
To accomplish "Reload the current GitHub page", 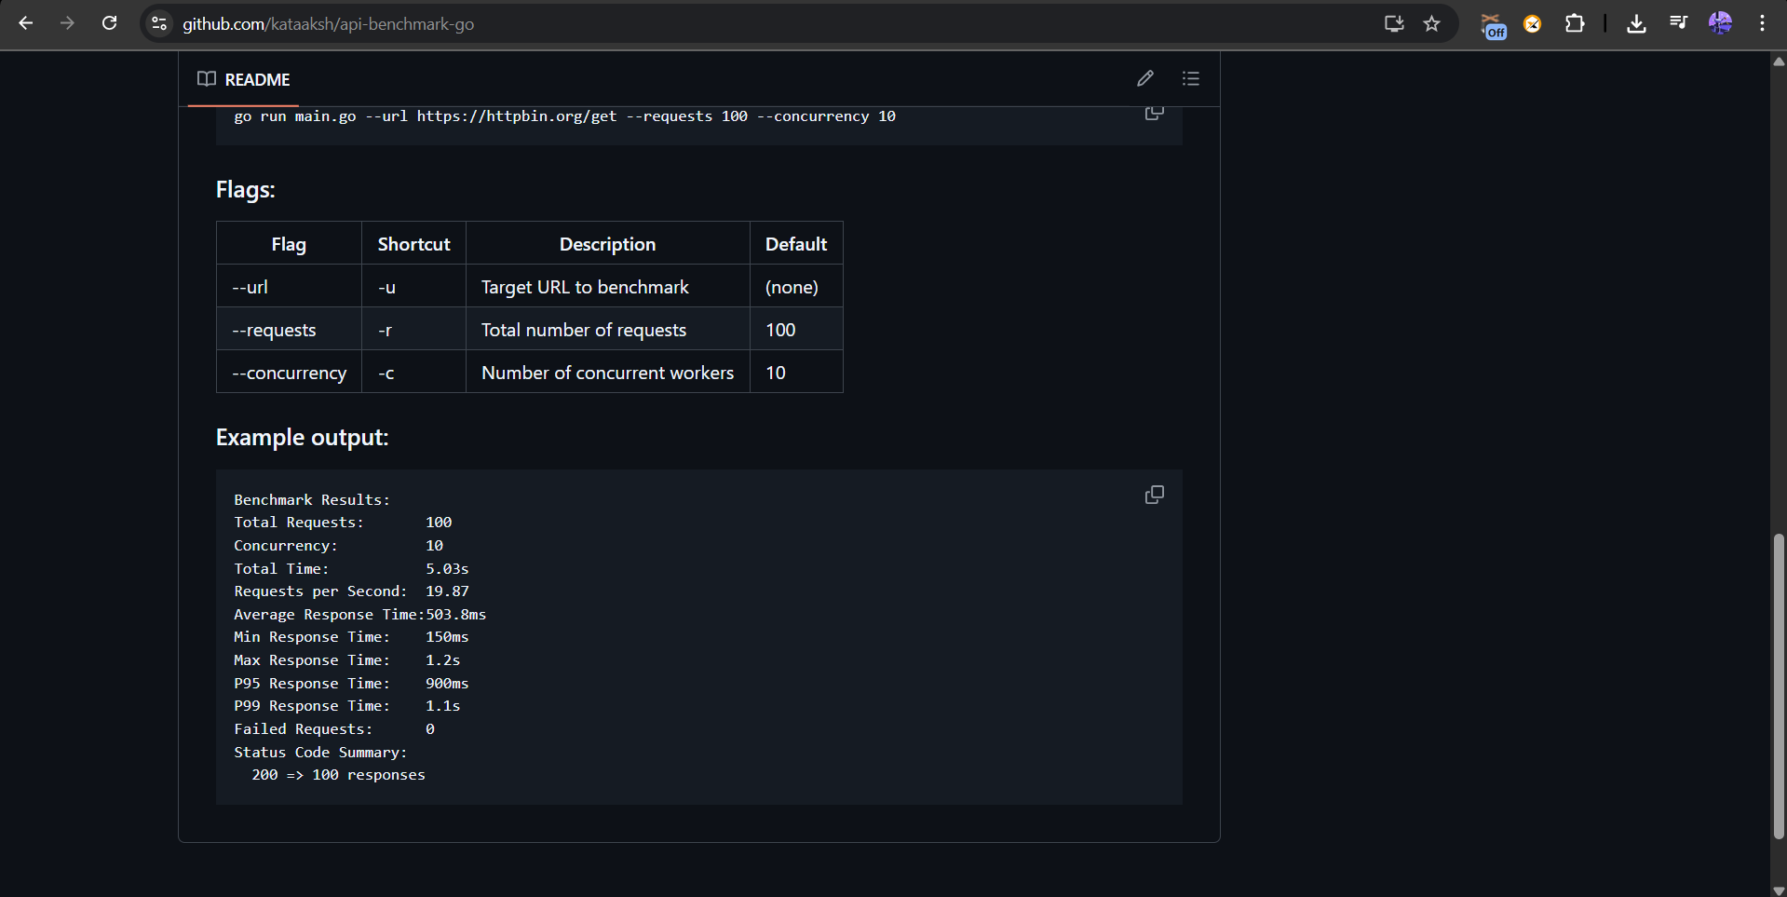I will [x=109, y=23].
